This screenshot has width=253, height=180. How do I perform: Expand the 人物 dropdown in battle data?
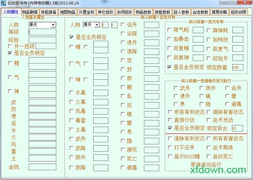[97, 25]
